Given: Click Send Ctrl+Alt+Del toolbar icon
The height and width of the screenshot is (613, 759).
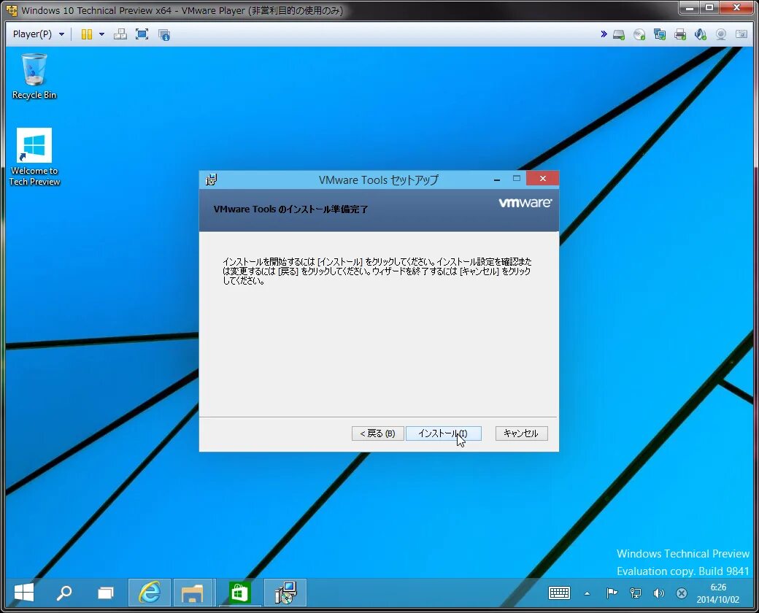Looking at the screenshot, I should tap(120, 34).
